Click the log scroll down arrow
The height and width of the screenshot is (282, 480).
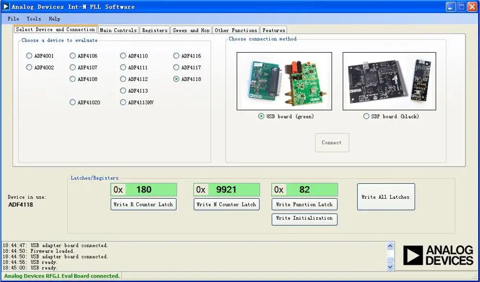point(390,267)
